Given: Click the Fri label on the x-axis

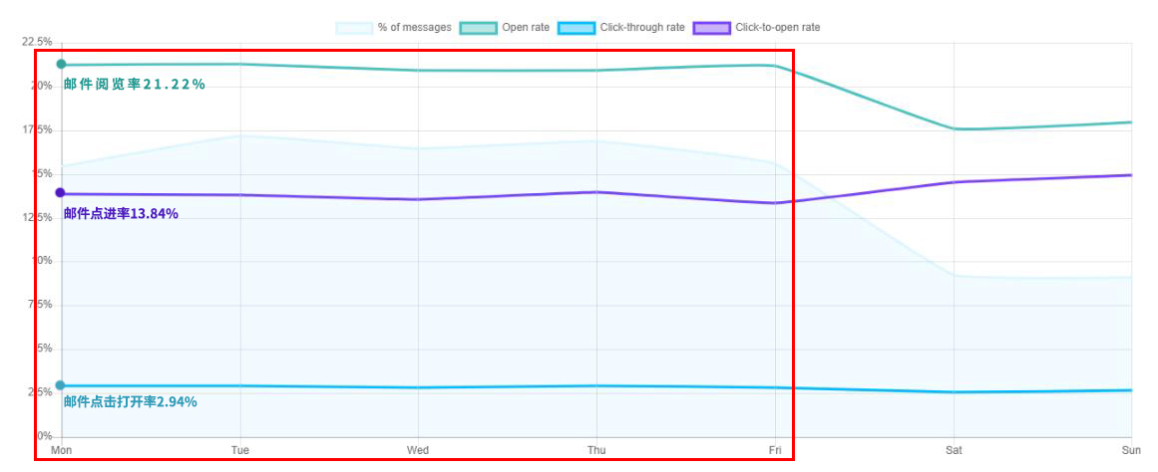Looking at the screenshot, I should coord(775,451).
